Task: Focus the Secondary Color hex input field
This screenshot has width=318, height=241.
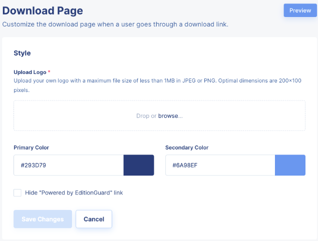Action: (220, 165)
